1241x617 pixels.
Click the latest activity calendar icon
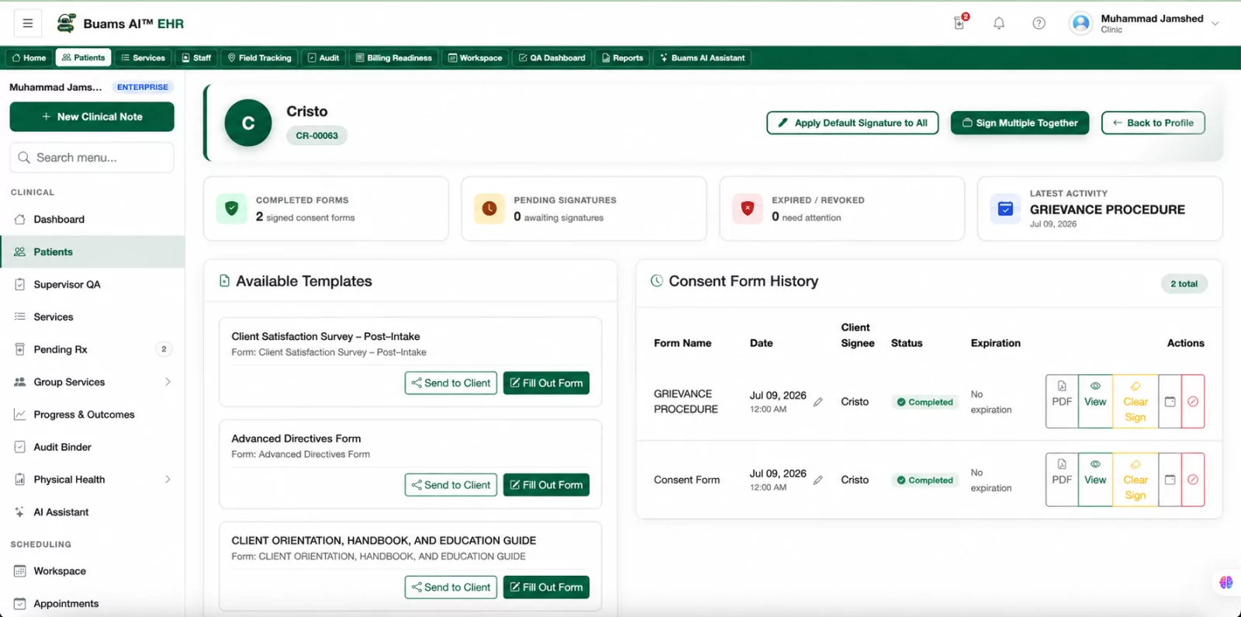(1005, 208)
